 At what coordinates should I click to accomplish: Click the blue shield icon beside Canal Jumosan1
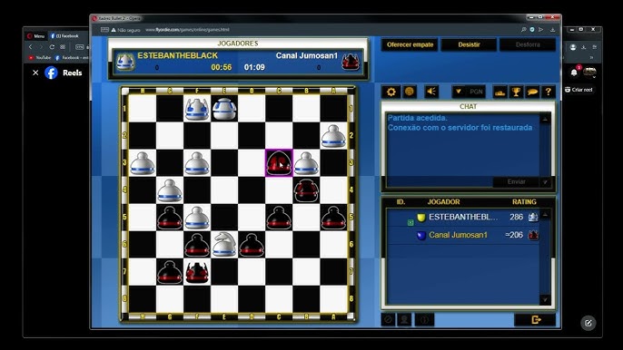420,236
